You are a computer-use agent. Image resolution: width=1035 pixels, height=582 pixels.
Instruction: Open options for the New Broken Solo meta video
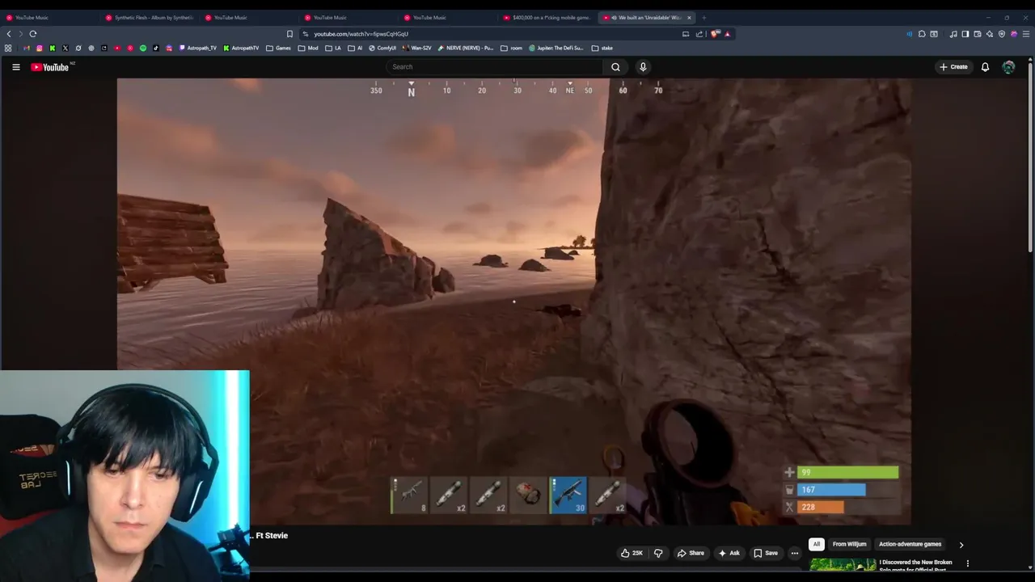pos(967,563)
